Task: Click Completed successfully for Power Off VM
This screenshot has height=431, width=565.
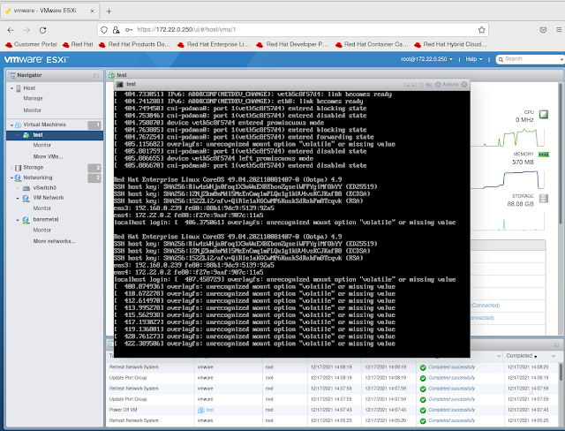Action: coord(451,410)
